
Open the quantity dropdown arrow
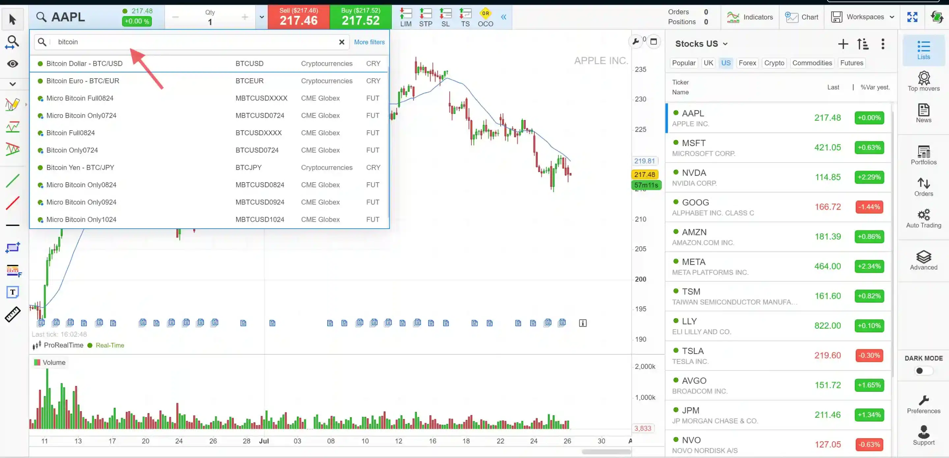pos(262,17)
